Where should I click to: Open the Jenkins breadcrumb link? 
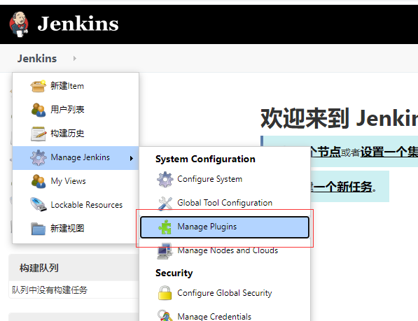(x=37, y=59)
